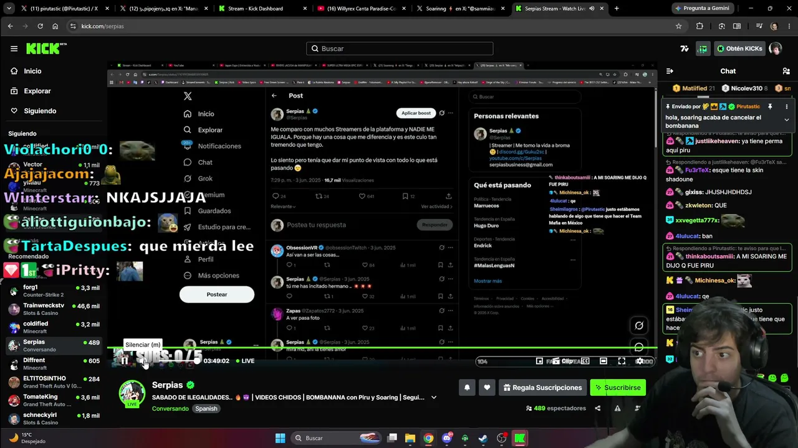
Task: Go back in browser history
Action: [x=10, y=26]
